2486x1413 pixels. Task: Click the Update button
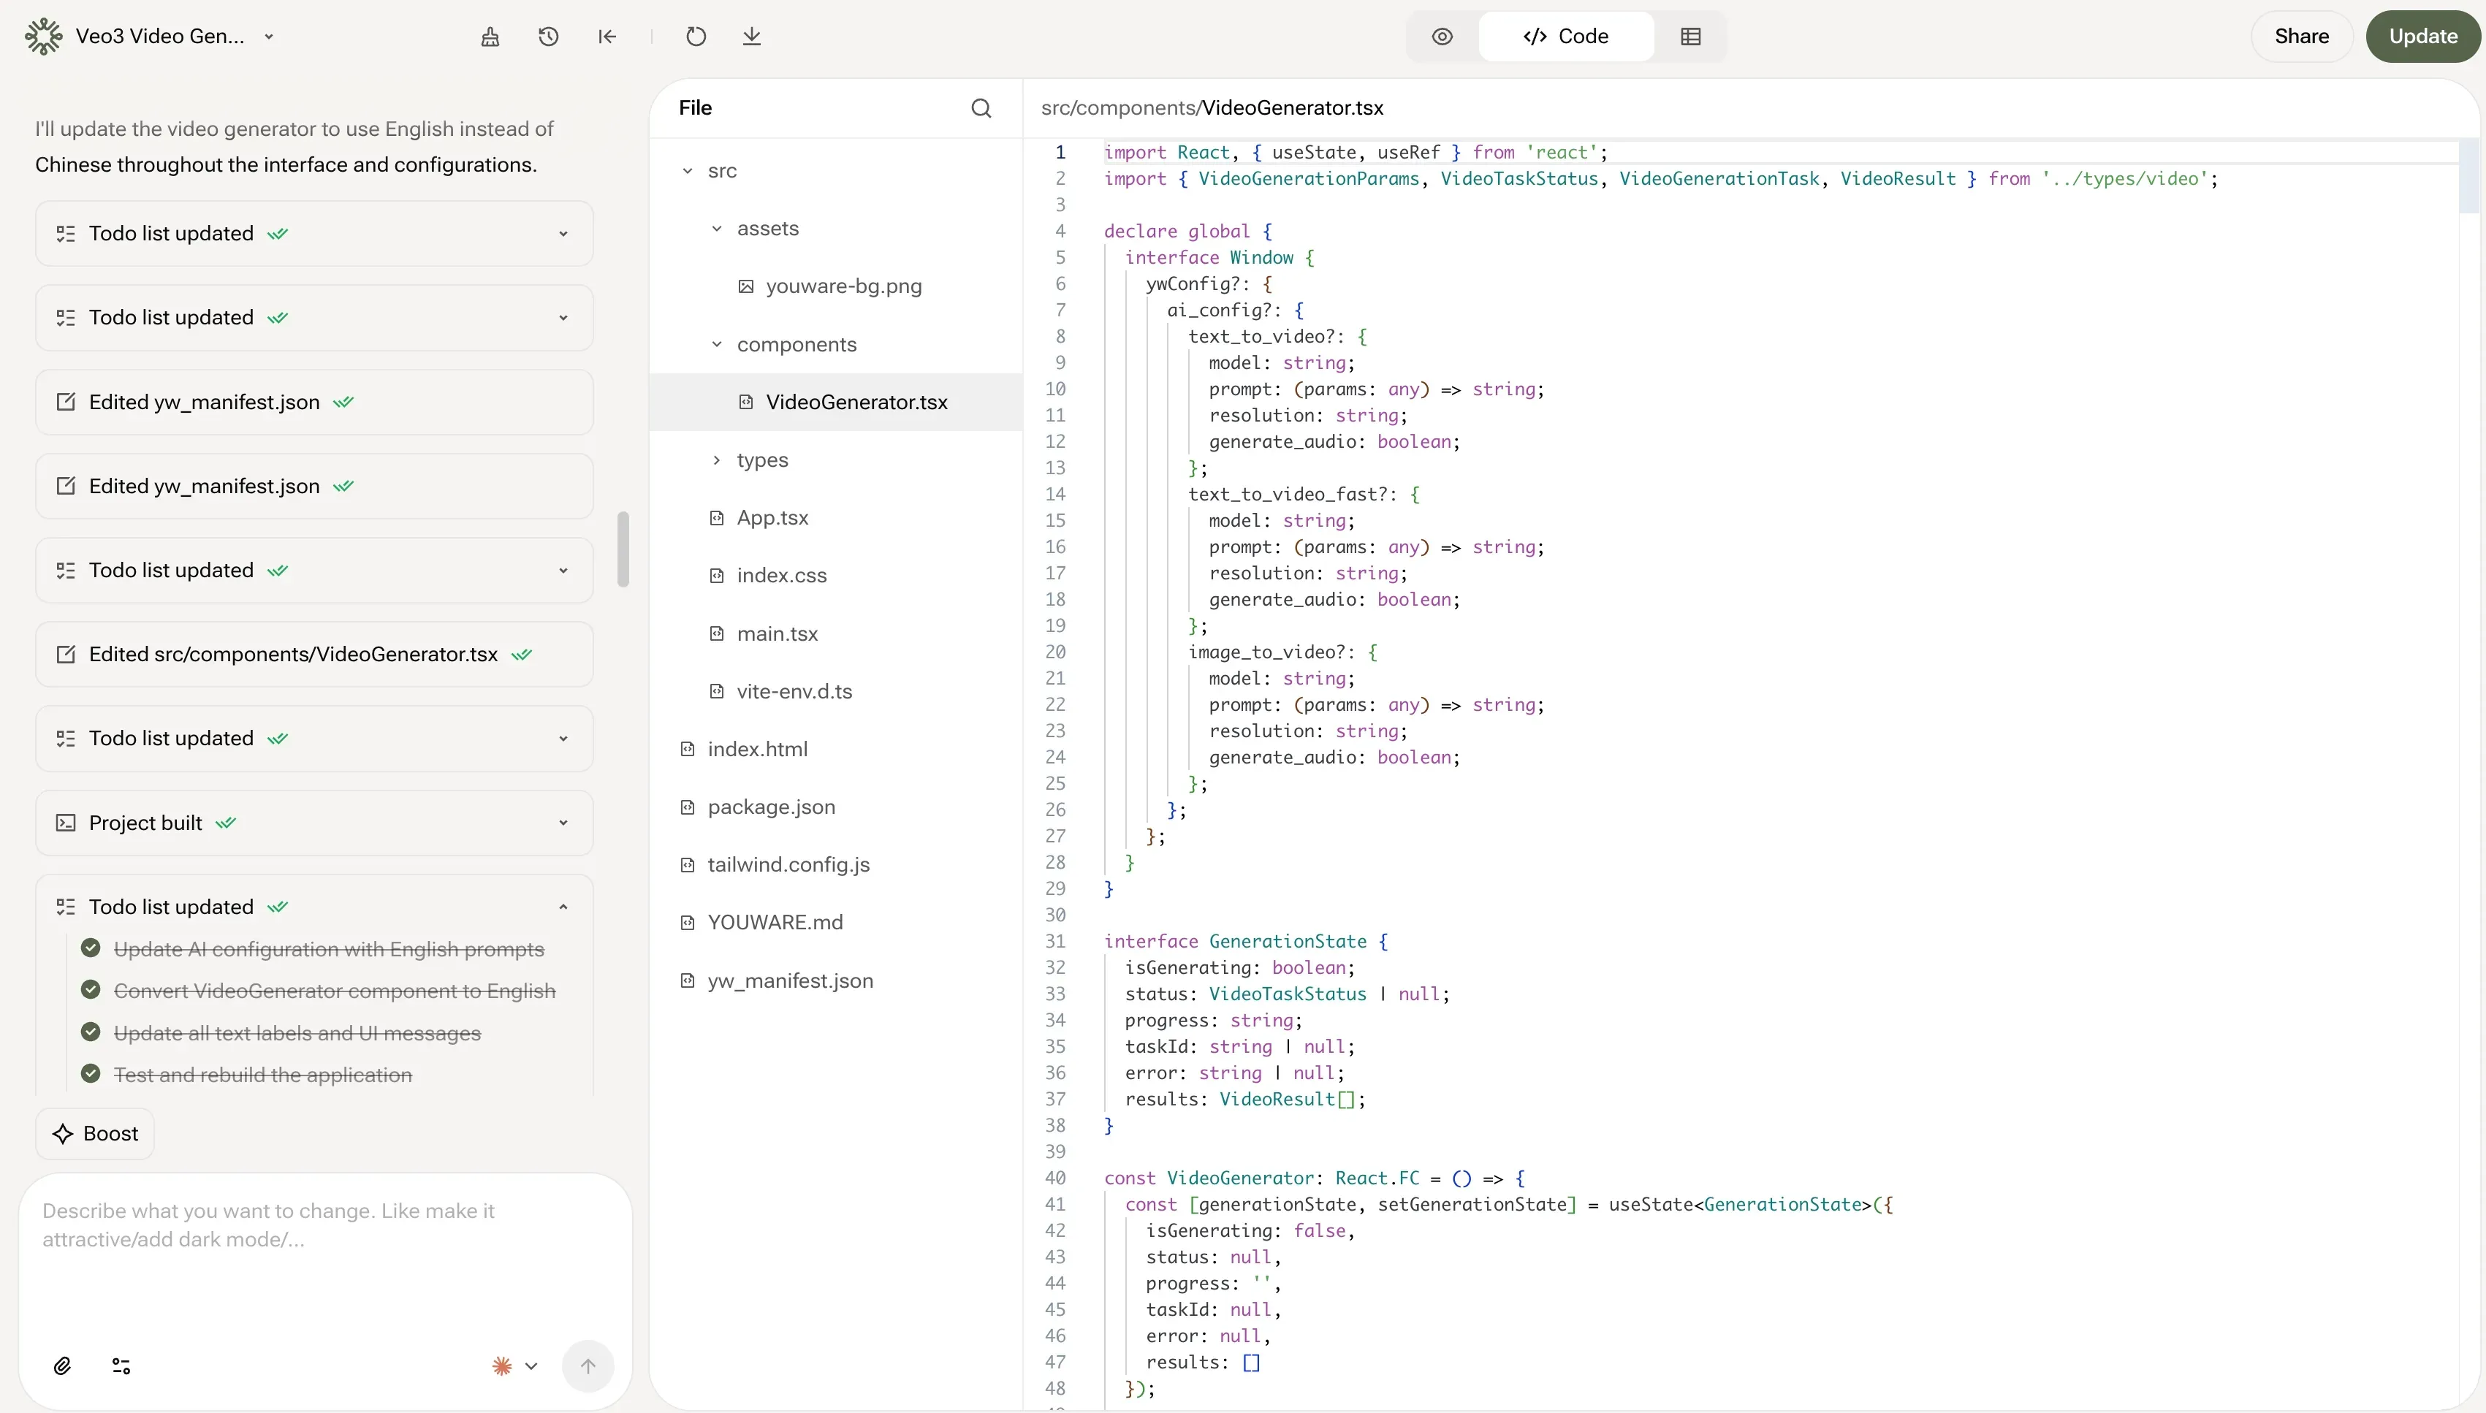tap(2423, 36)
